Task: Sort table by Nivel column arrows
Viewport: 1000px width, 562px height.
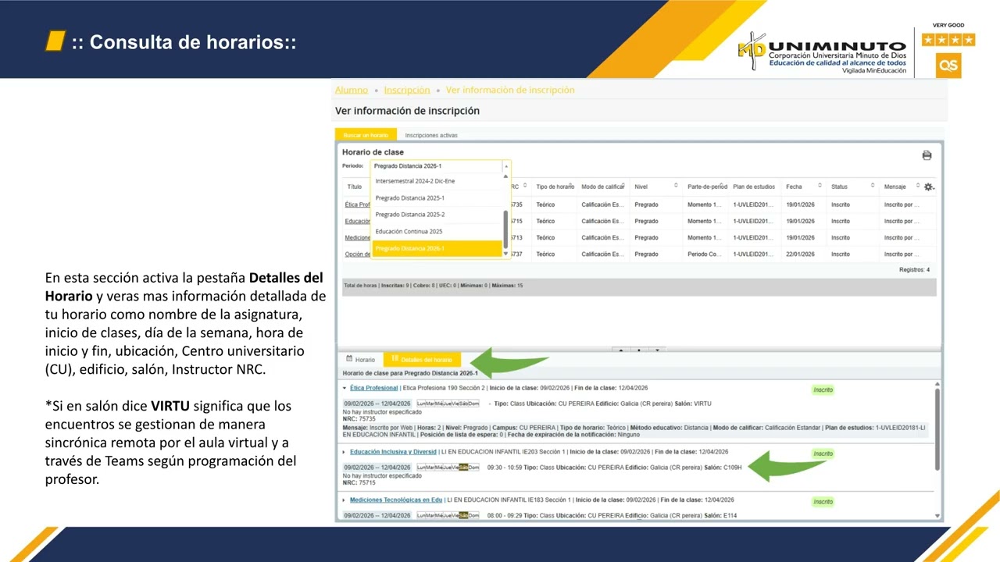Action: 674,186
